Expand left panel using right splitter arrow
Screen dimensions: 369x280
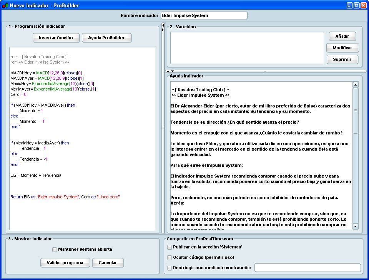(x=163, y=30)
